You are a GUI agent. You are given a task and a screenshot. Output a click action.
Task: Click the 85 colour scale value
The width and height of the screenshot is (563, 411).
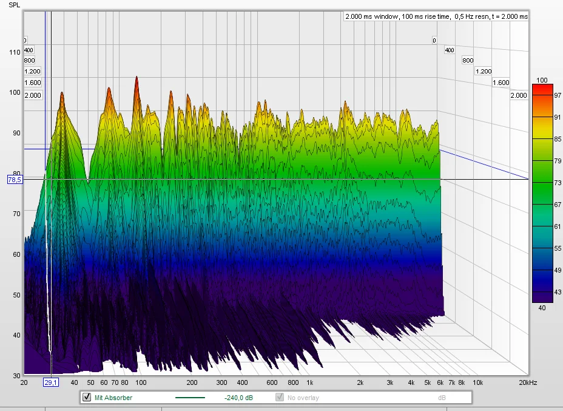[558, 139]
